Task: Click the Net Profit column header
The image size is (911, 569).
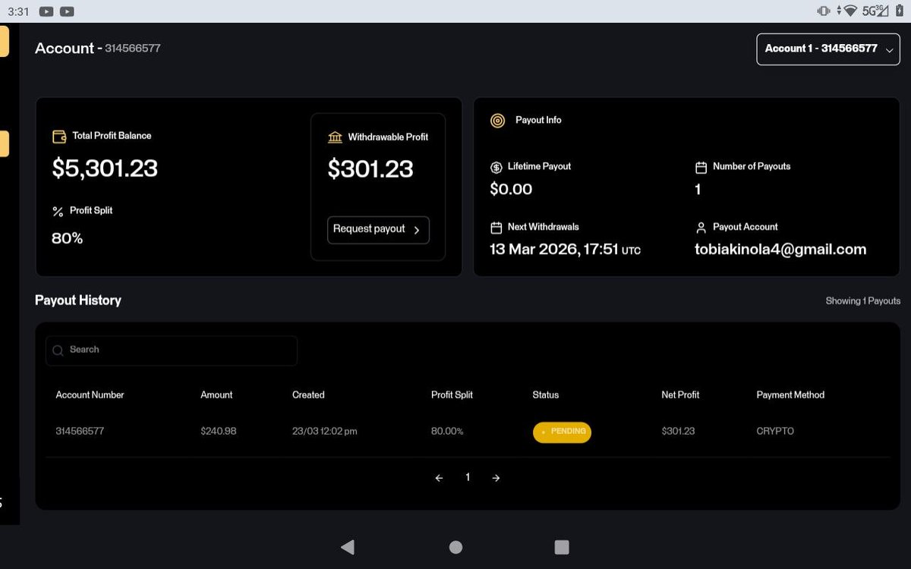Action: (680, 395)
